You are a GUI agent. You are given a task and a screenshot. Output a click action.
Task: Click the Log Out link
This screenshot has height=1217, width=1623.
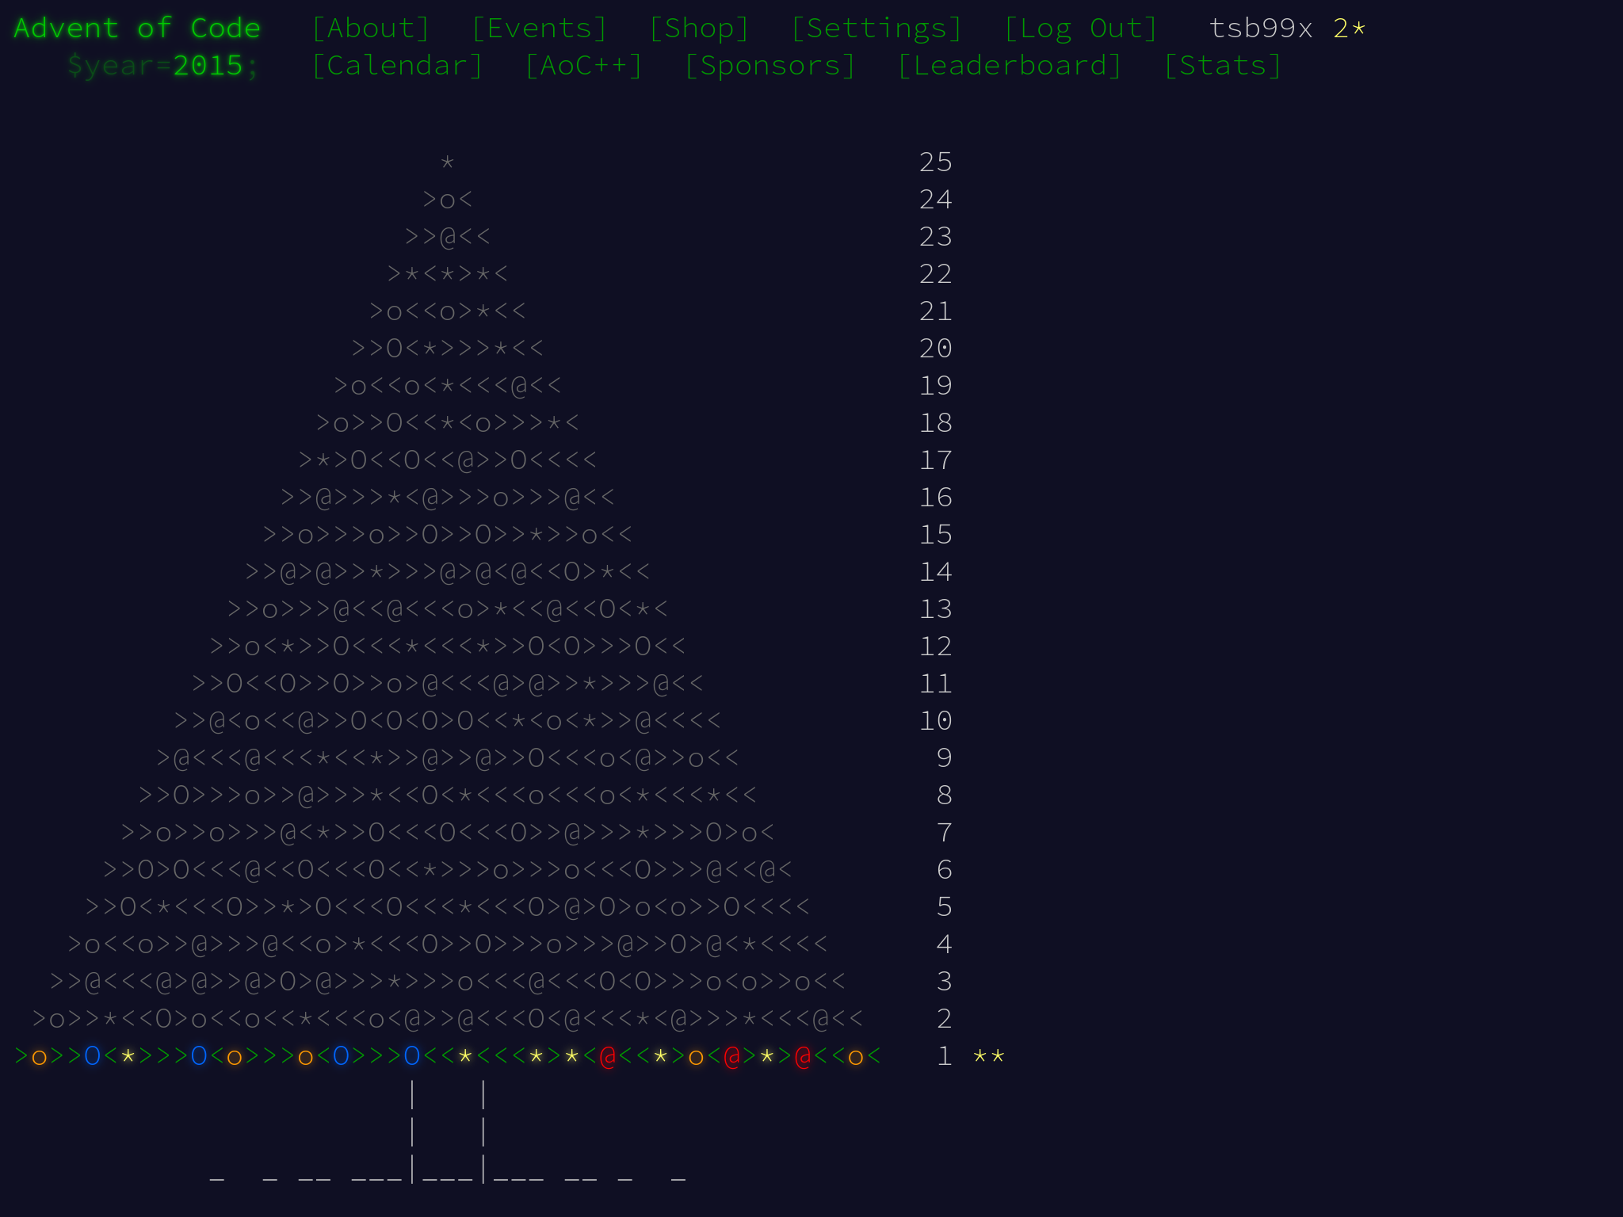tap(1080, 29)
